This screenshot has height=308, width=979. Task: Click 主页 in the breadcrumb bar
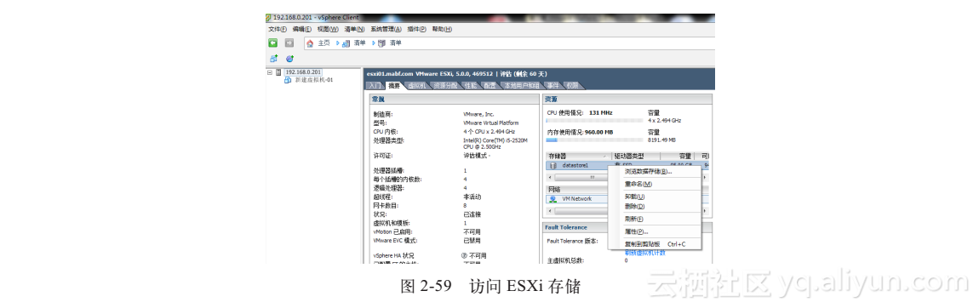323,43
